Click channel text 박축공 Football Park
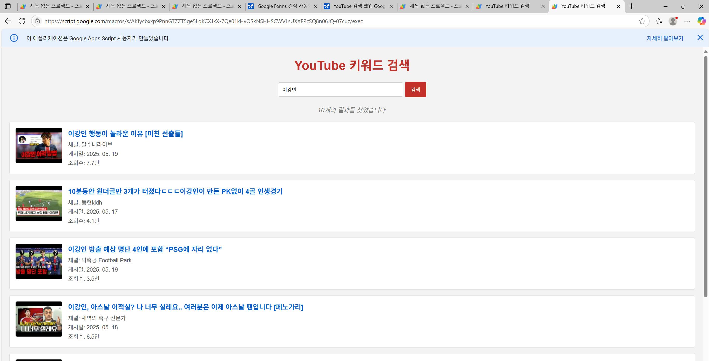 [106, 260]
